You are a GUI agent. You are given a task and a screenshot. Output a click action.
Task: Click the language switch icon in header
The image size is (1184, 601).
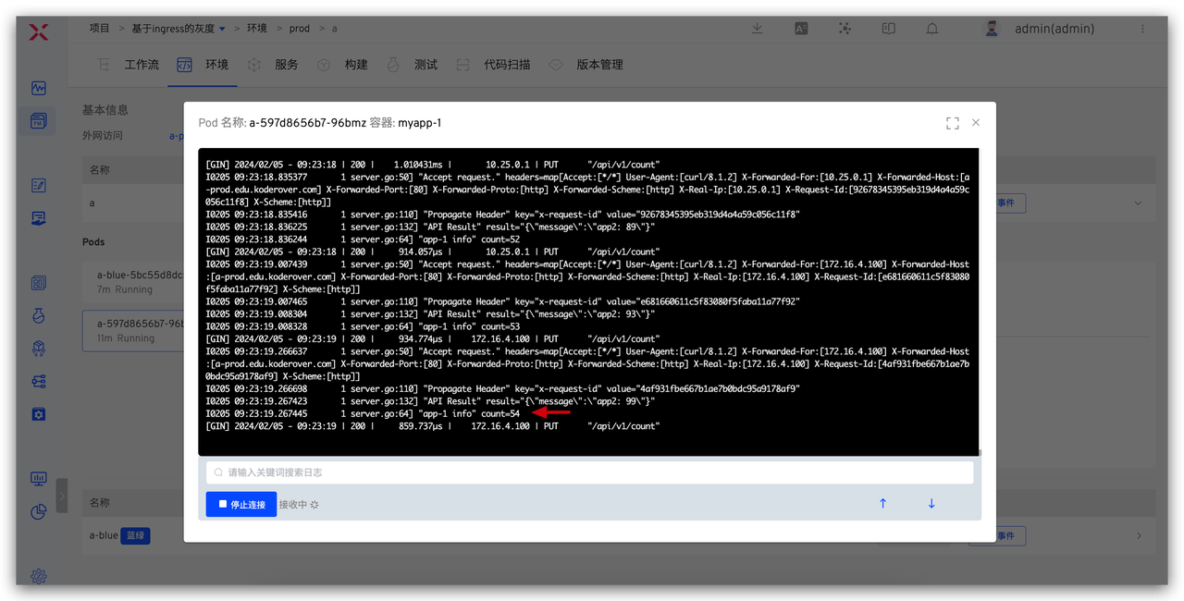click(x=800, y=29)
